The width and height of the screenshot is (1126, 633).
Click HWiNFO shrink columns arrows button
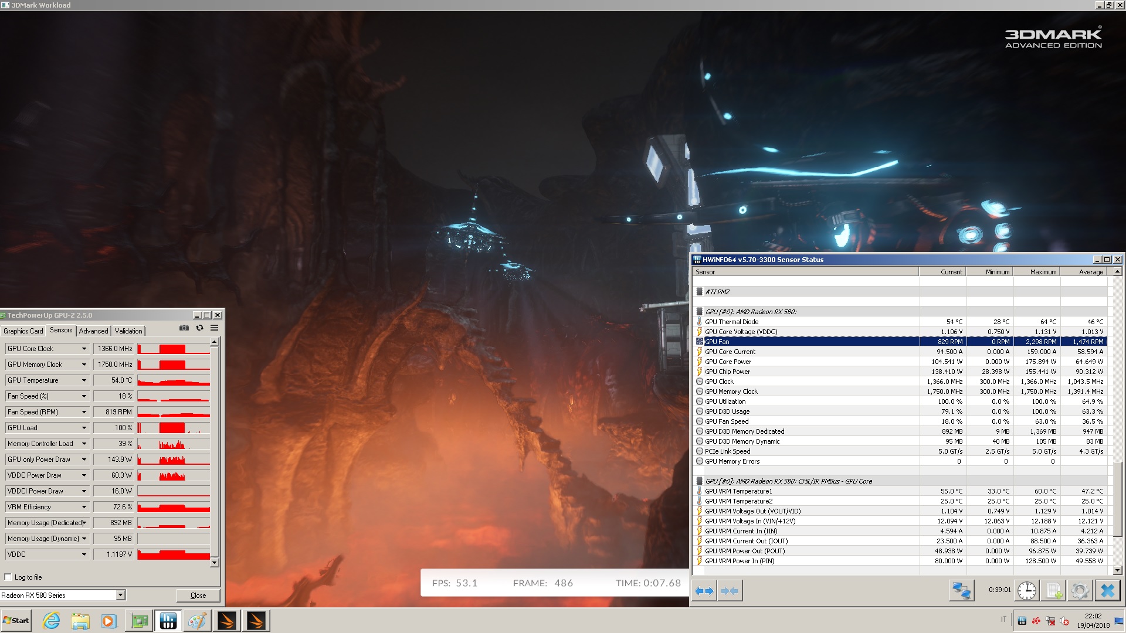(730, 591)
